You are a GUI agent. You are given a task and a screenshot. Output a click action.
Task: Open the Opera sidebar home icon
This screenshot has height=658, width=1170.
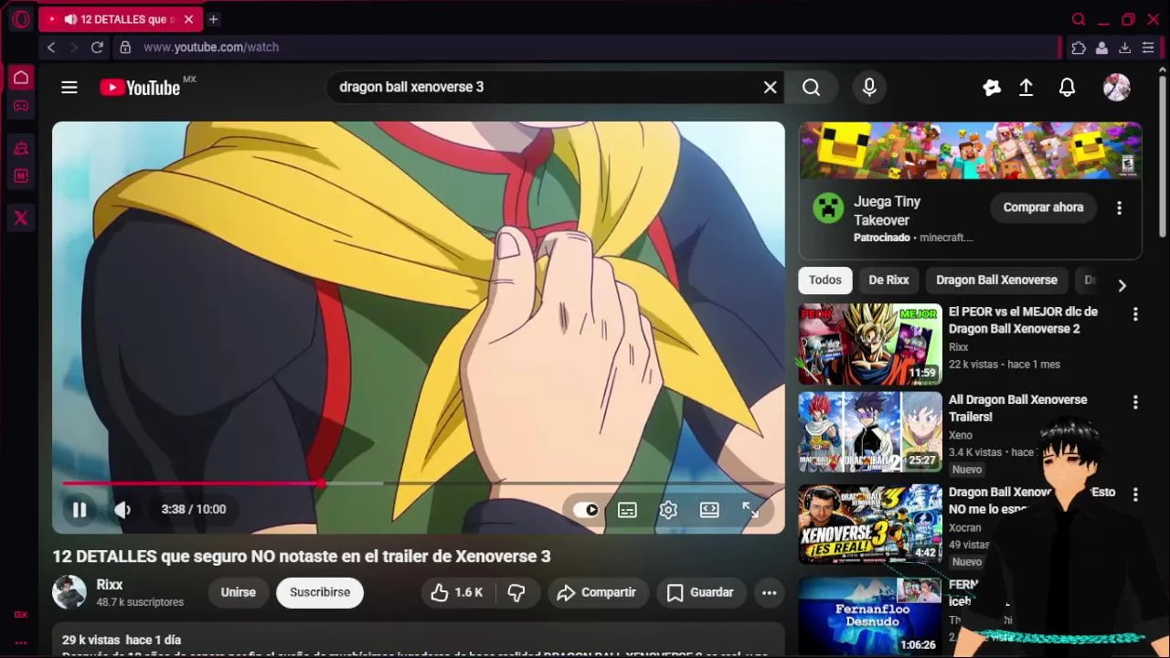pyautogui.click(x=21, y=78)
